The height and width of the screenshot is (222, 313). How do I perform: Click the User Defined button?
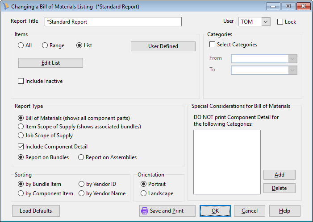pyautogui.click(x=163, y=46)
